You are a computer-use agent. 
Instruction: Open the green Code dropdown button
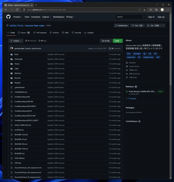pyautogui.click(x=118, y=41)
